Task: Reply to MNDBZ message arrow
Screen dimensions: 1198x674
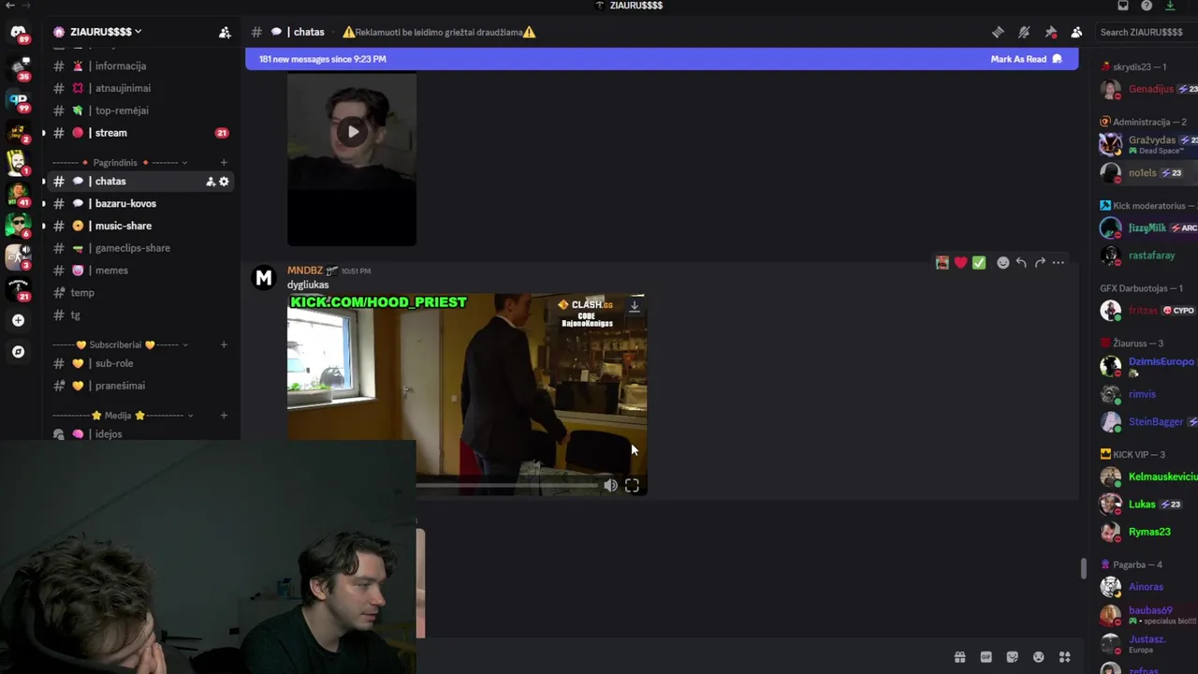Action: (x=1021, y=263)
